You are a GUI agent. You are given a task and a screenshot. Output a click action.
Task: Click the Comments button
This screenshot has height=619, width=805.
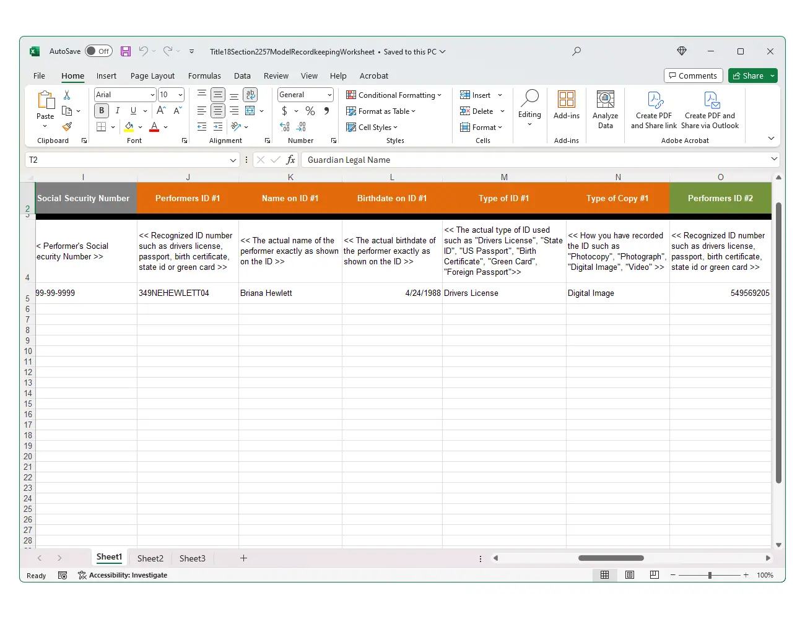point(694,76)
